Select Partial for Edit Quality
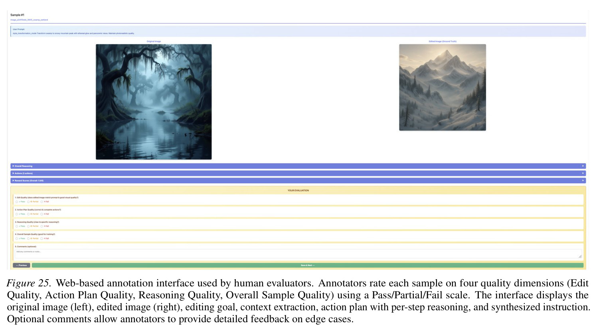 pyautogui.click(x=28, y=202)
